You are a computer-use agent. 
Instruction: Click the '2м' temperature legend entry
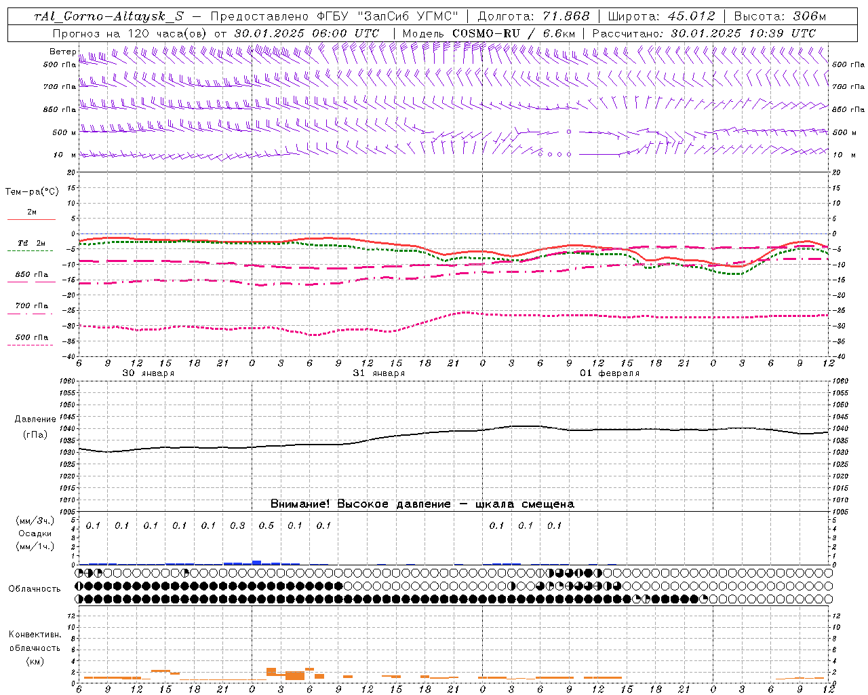point(32,212)
